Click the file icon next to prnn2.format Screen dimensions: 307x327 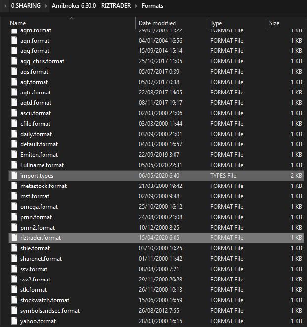coord(14,227)
